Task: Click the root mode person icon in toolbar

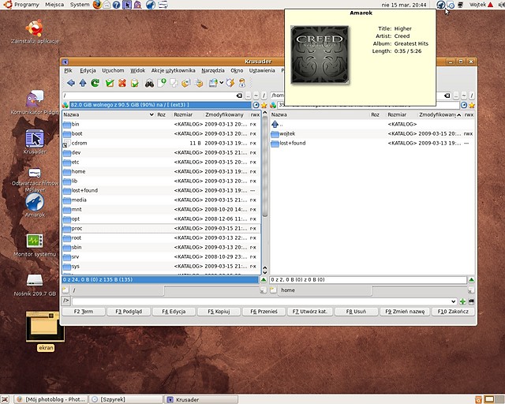Action: [242, 83]
